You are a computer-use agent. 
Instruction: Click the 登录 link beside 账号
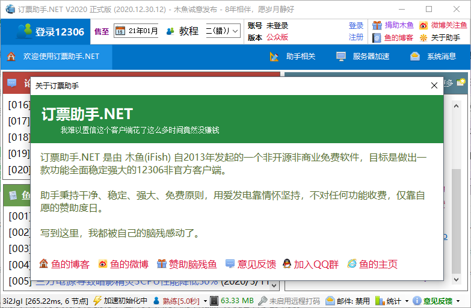(356, 25)
